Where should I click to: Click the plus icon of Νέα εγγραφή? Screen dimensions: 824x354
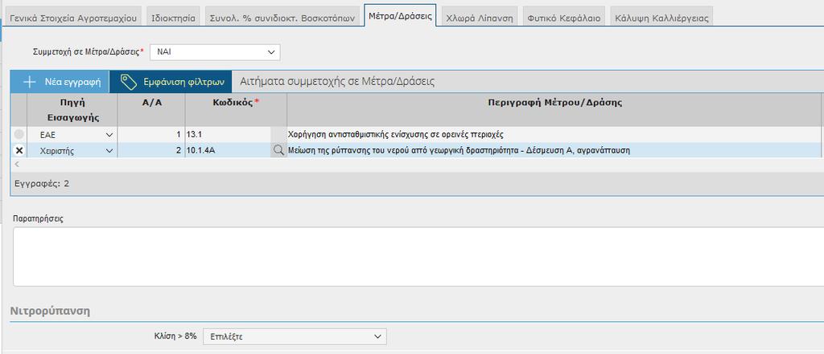[x=30, y=82]
